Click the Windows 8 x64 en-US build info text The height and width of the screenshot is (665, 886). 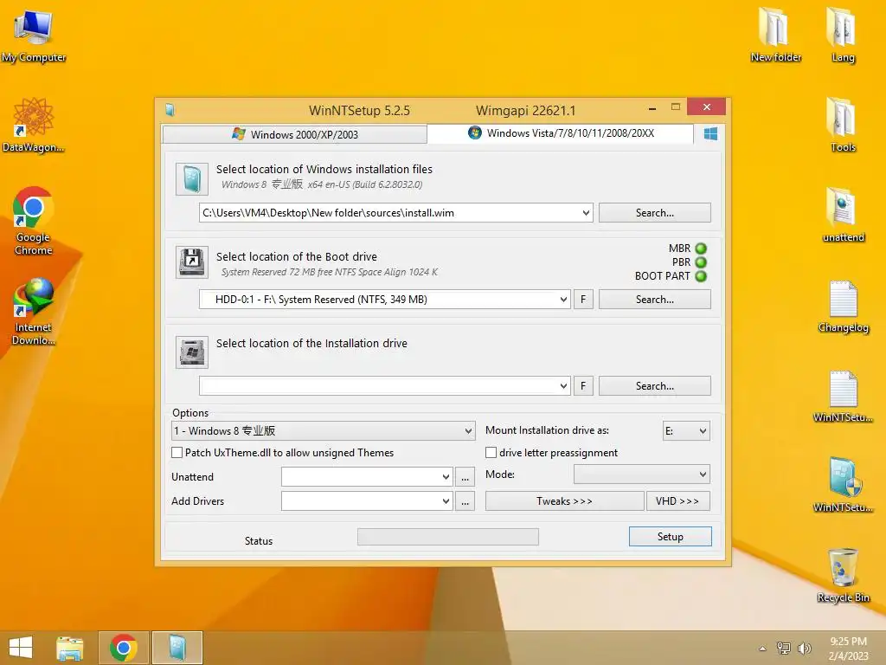click(x=322, y=184)
